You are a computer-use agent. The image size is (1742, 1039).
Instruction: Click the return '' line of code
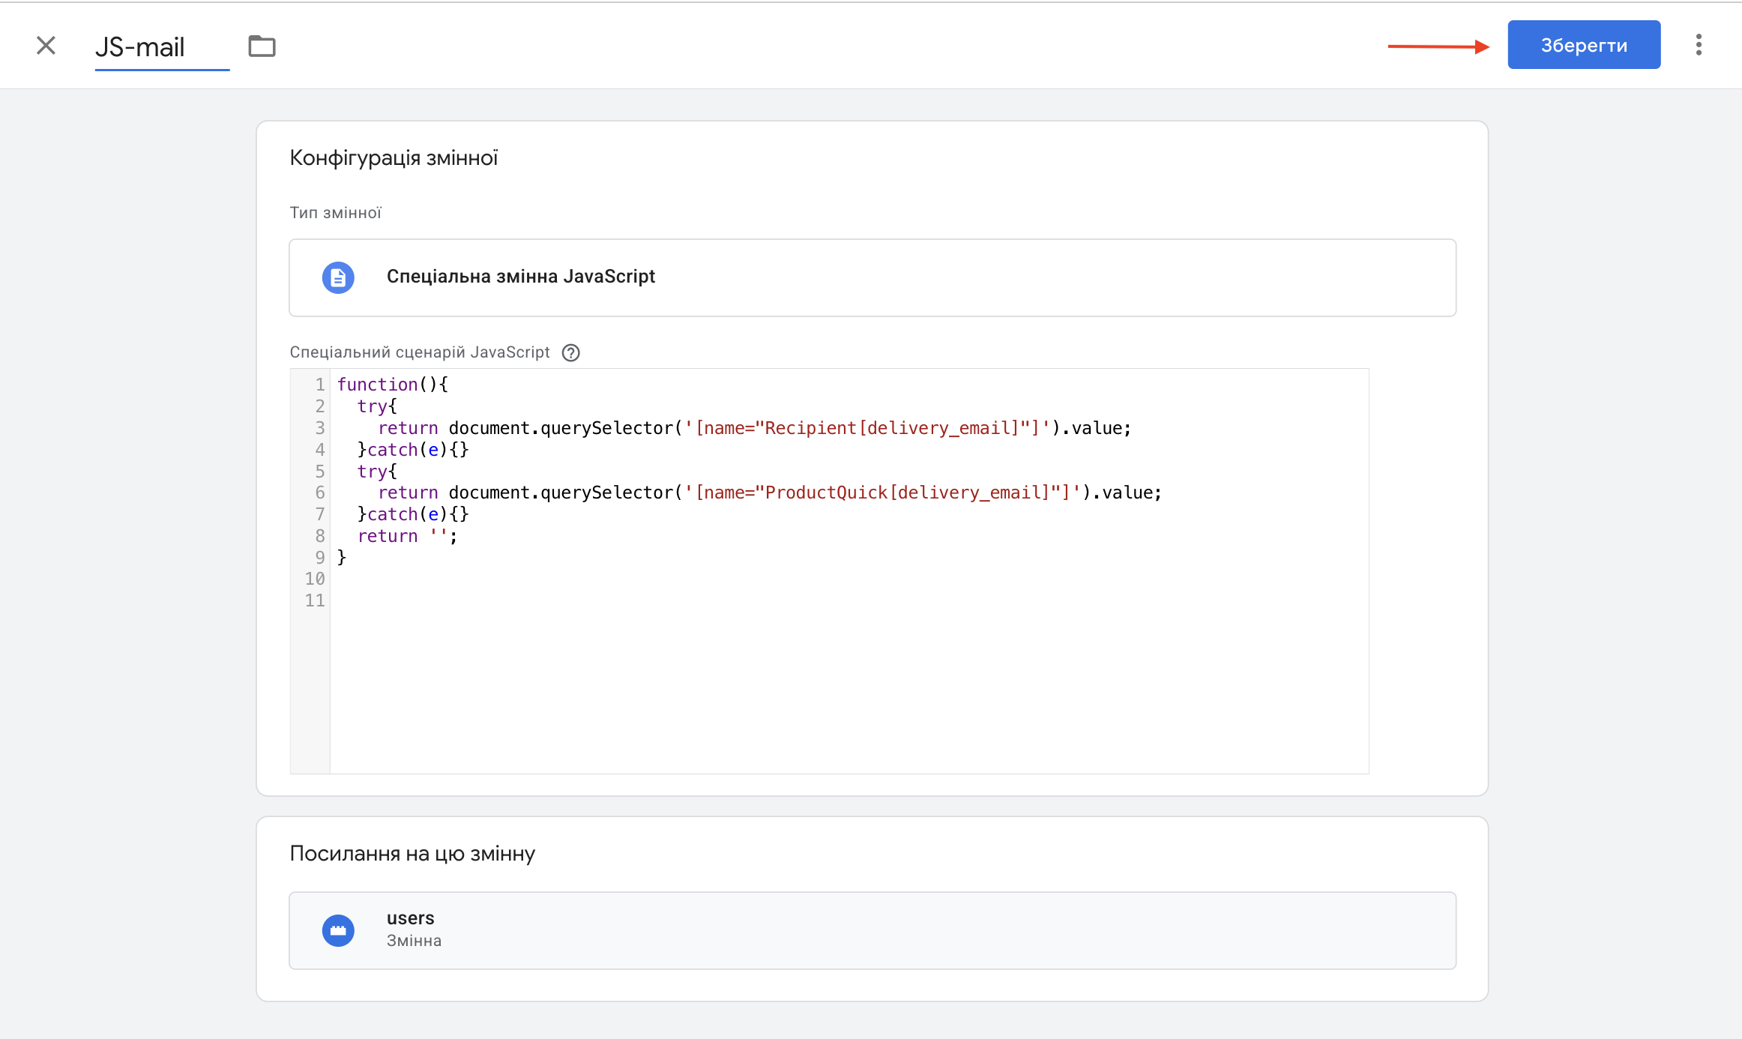tap(407, 536)
